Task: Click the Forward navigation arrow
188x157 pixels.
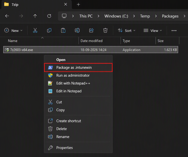Action: [21, 16]
